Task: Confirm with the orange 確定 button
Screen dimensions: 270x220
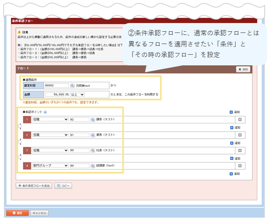Action: coord(17,213)
